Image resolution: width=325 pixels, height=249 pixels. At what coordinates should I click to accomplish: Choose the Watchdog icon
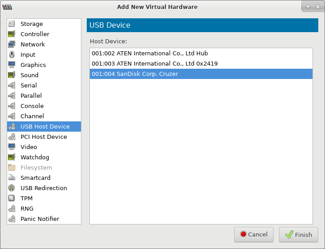tap(12, 158)
